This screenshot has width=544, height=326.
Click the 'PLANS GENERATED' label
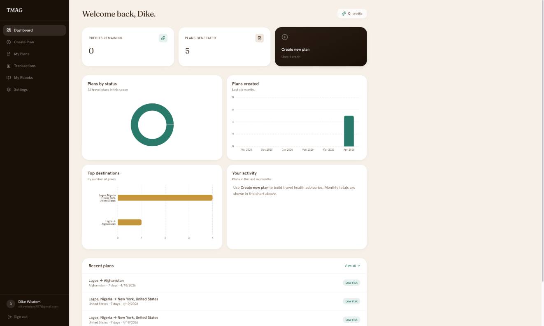200,38
